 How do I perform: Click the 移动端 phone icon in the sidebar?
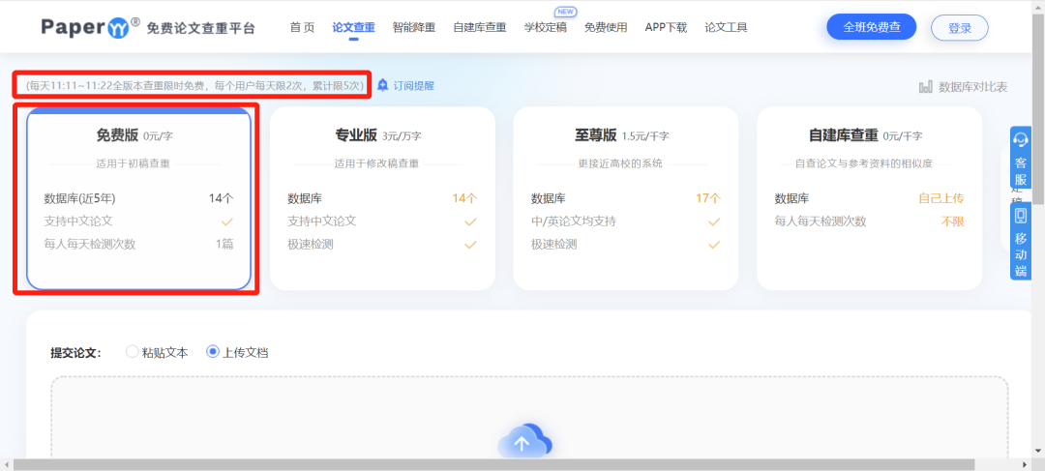(1021, 216)
